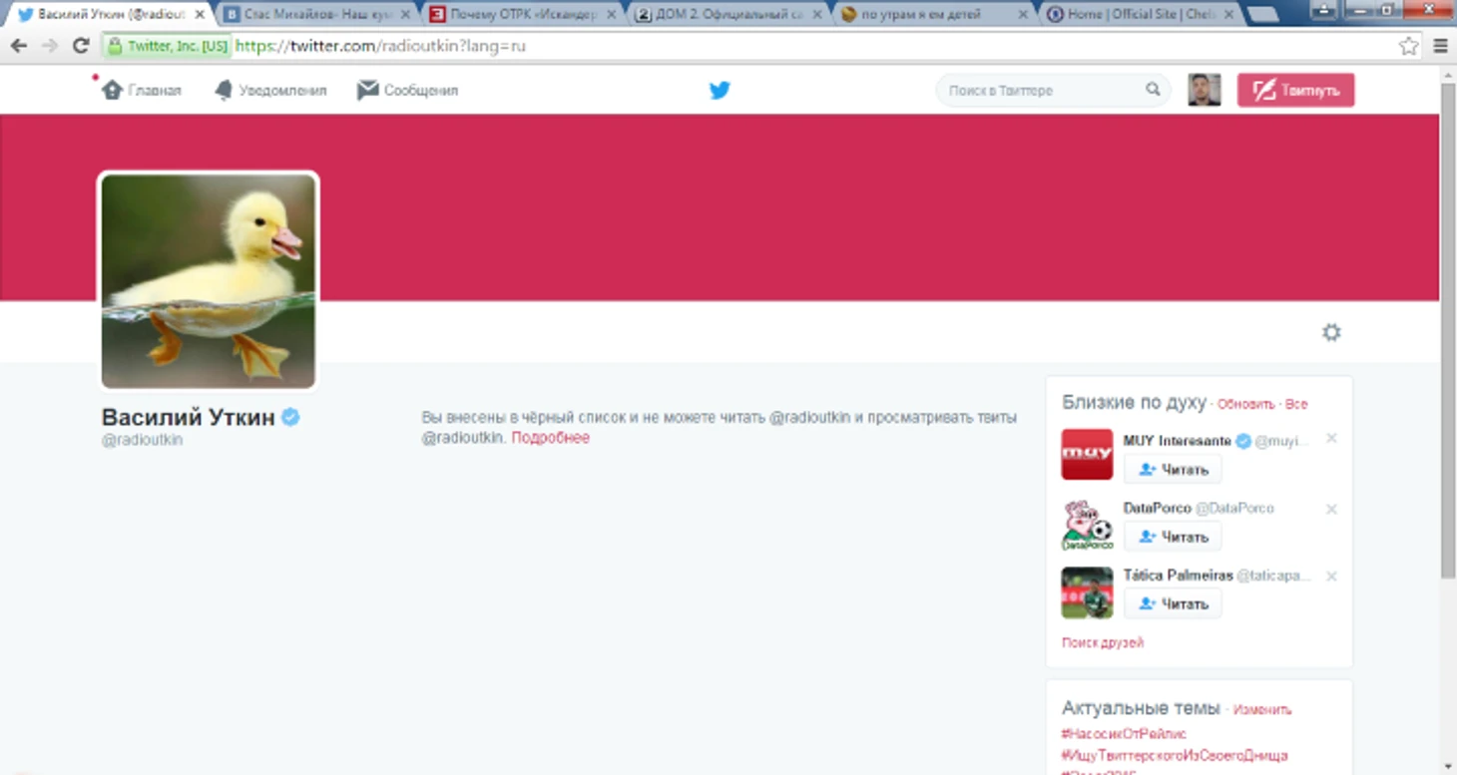Follow Tática Palmeiras with Читать button
Screen dimensions: 1457x775
point(1173,603)
